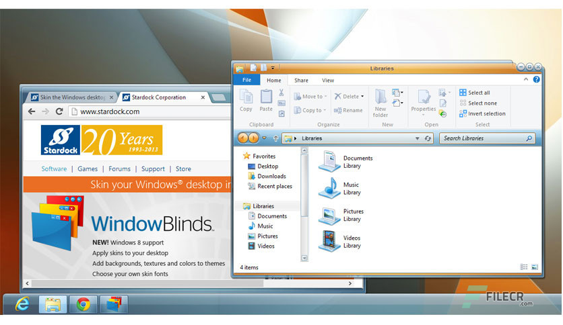563x325 pixels.
Task: Open the recent locations dropdown arrow
Action: 264,138
